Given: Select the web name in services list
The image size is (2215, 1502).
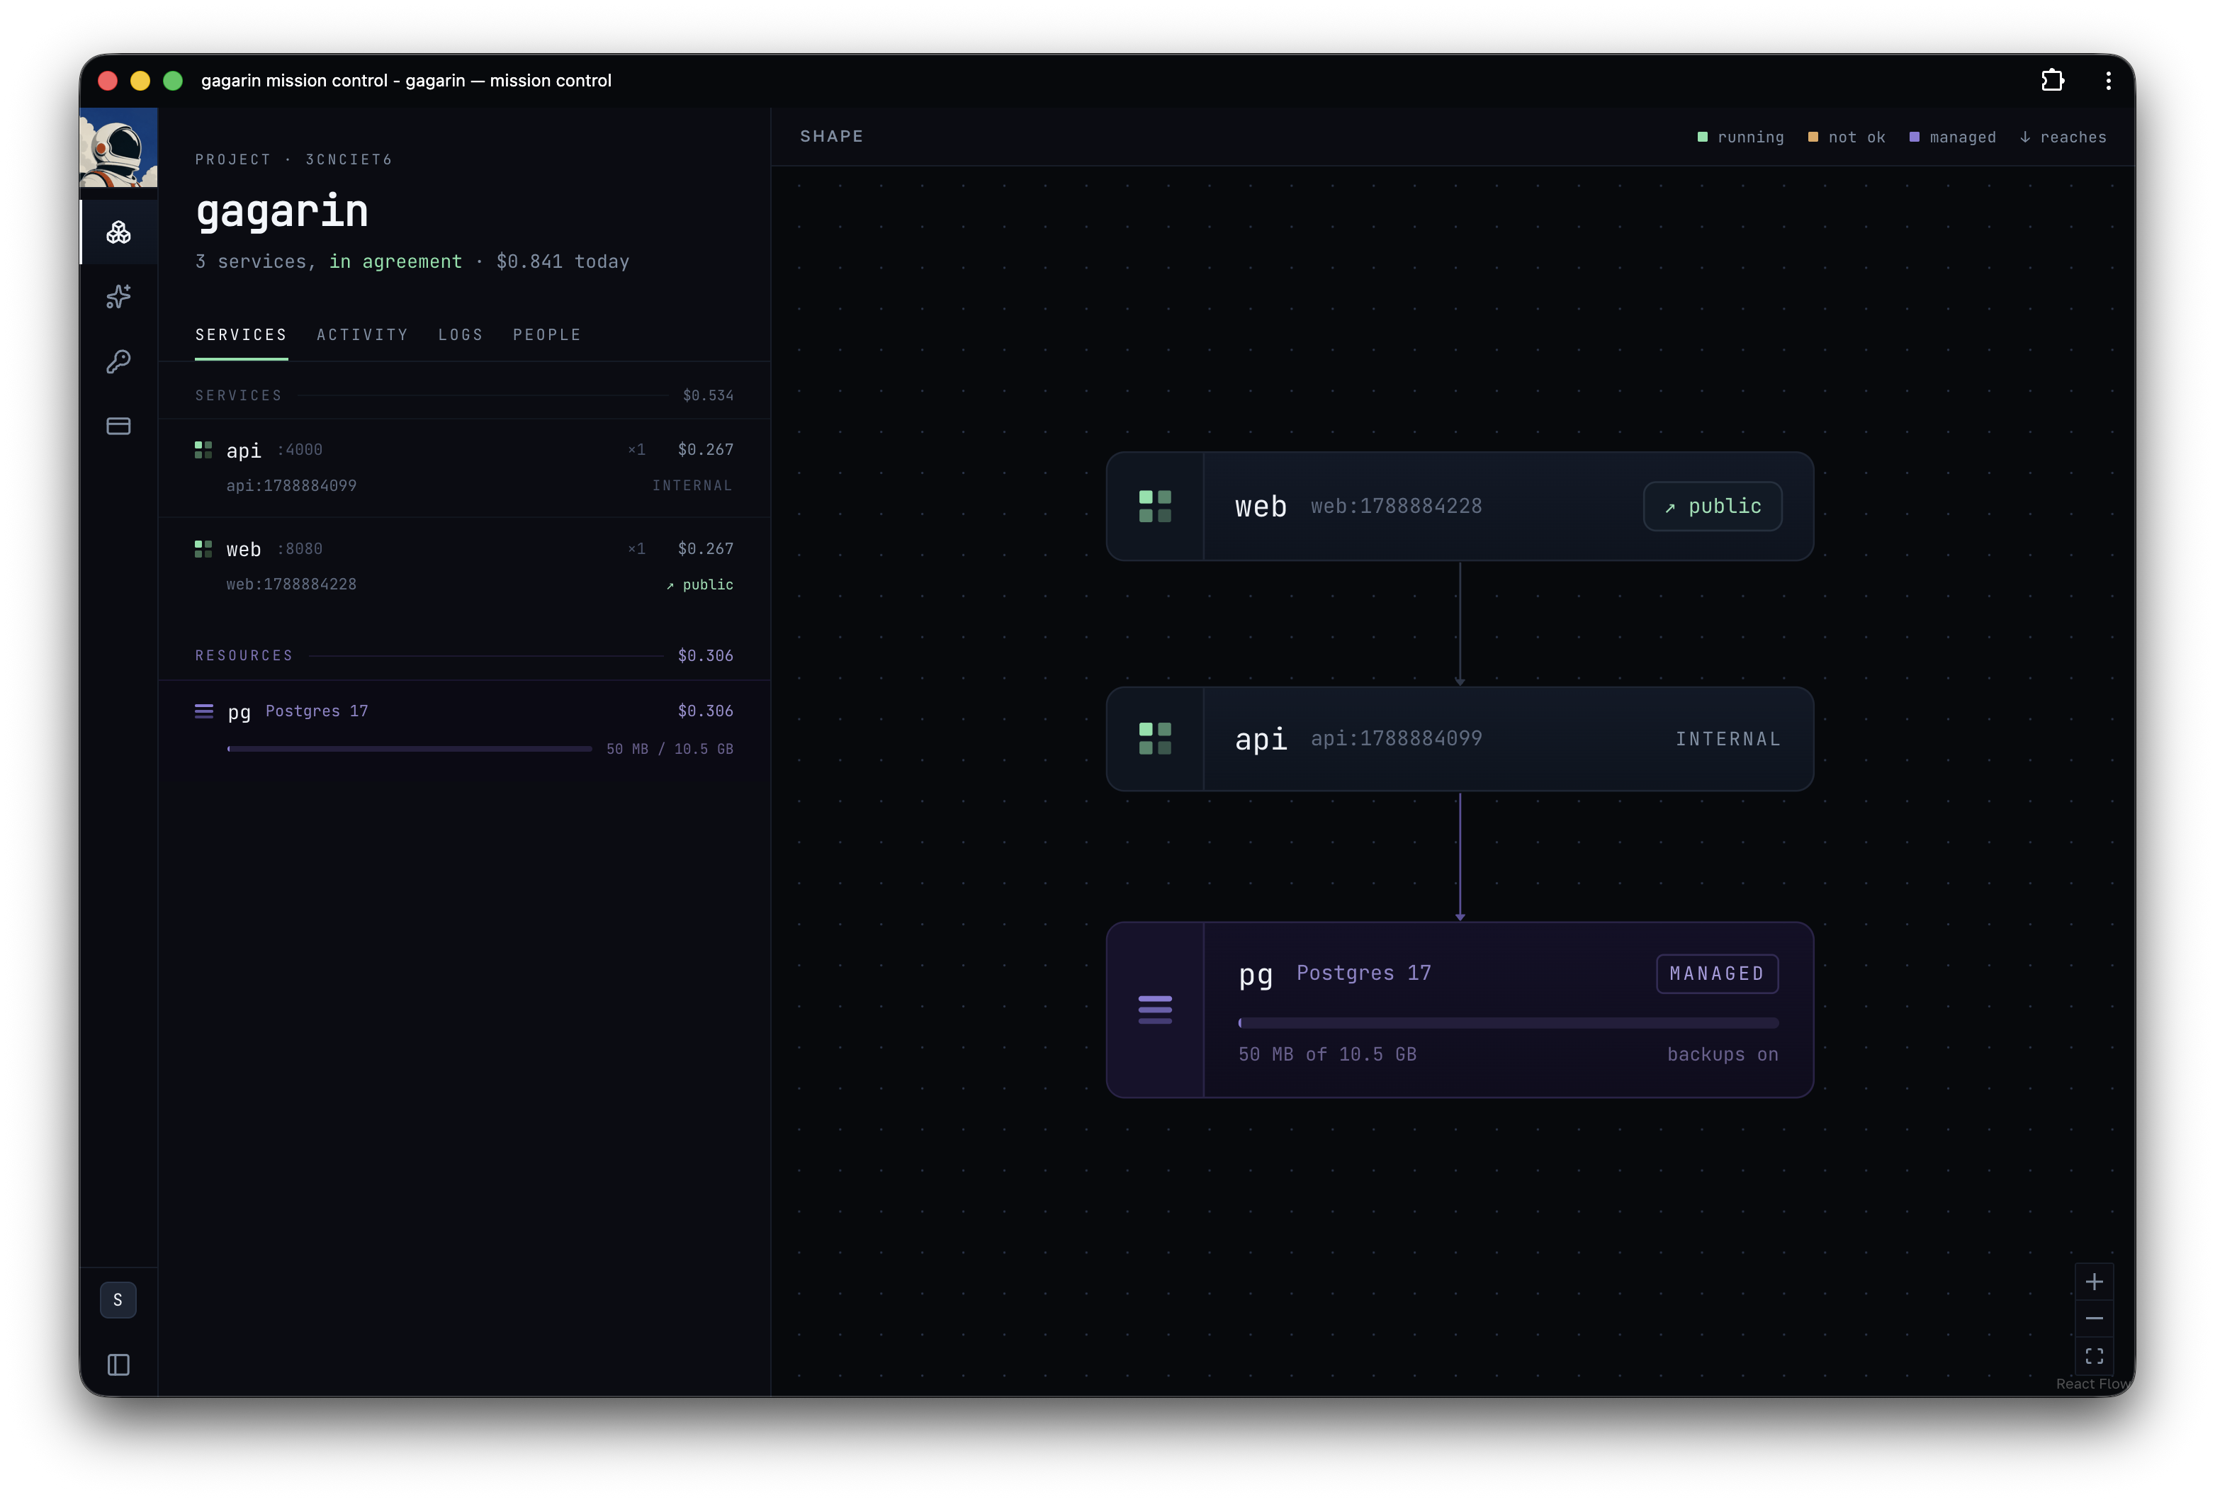Looking at the screenshot, I should [243, 549].
